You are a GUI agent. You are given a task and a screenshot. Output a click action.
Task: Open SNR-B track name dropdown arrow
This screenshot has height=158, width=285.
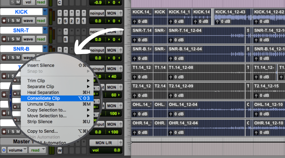(x=45, y=49)
